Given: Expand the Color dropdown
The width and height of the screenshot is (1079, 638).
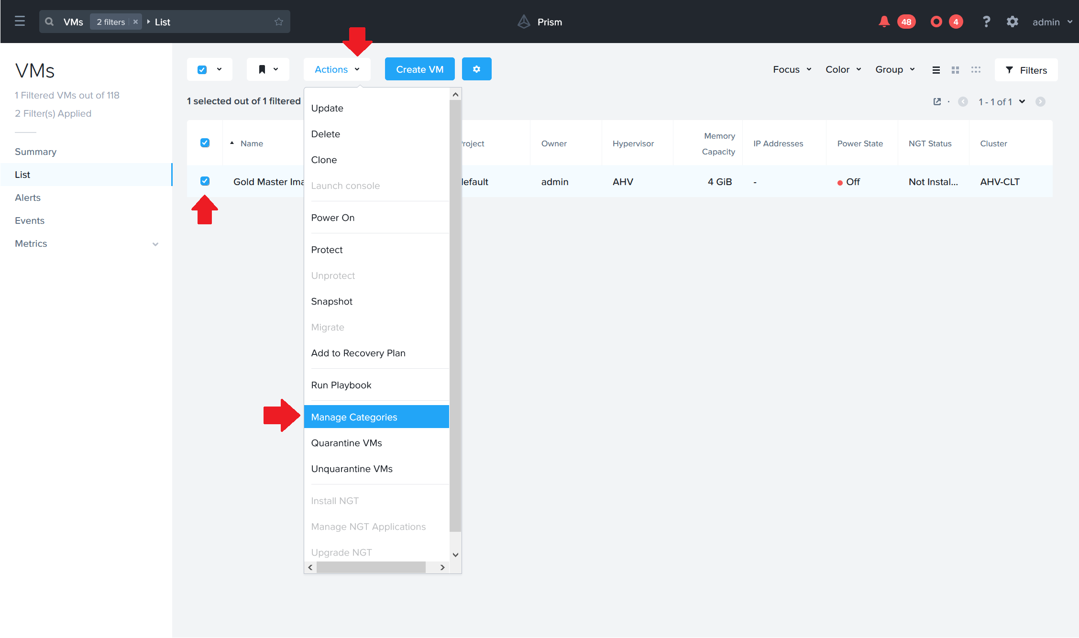Looking at the screenshot, I should 843,70.
